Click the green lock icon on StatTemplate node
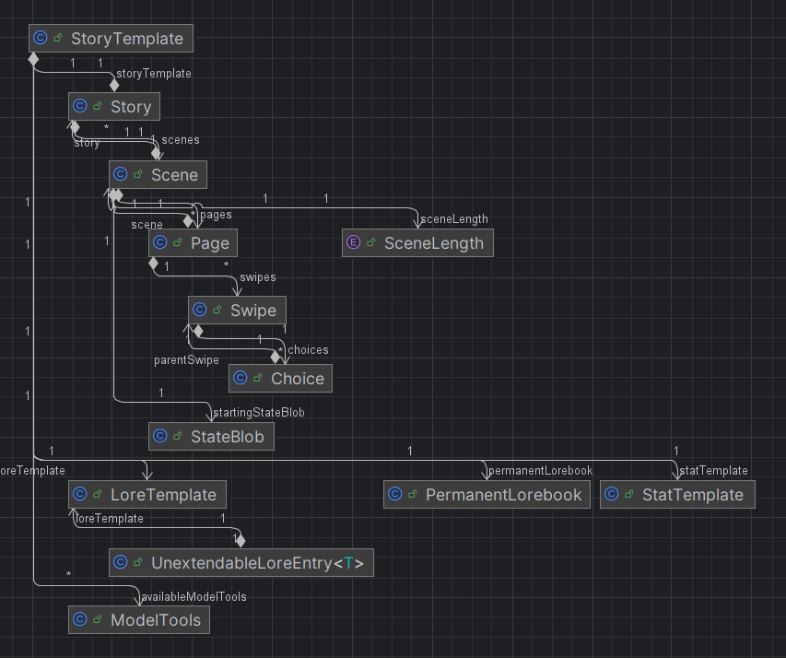Screen dimensions: 786x658 coord(629,495)
